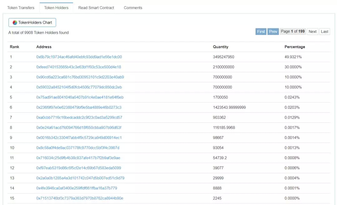337x205 pixels.
Task: Open rank 5 address starting 0x75ad91ae
Action: click(80, 97)
